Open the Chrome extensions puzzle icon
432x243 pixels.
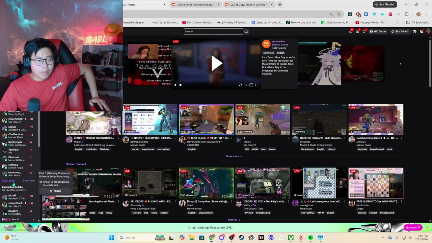pos(407,14)
